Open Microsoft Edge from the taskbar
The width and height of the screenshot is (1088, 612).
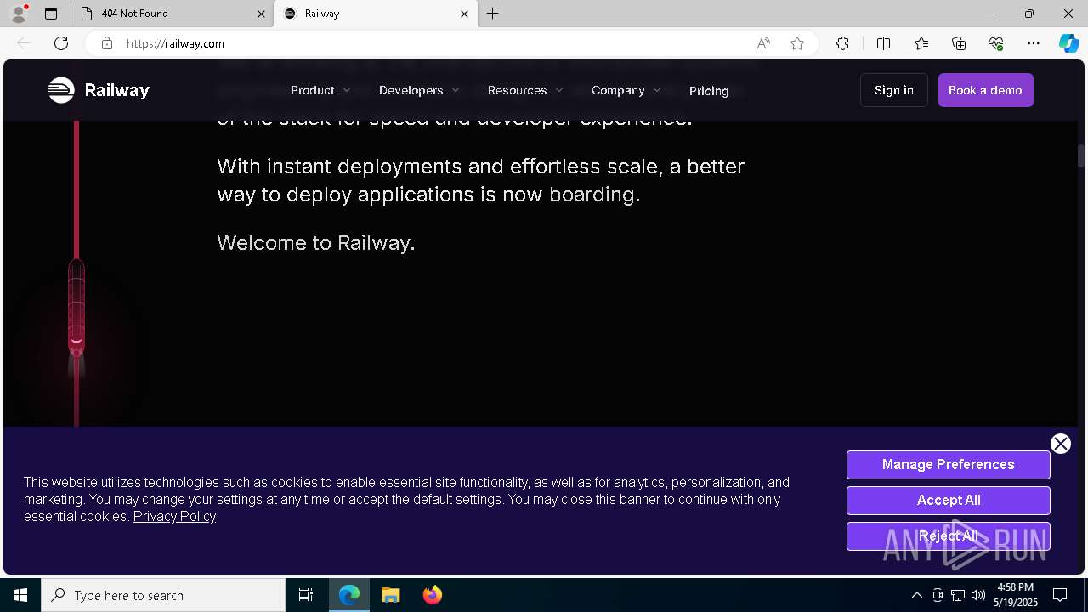349,595
